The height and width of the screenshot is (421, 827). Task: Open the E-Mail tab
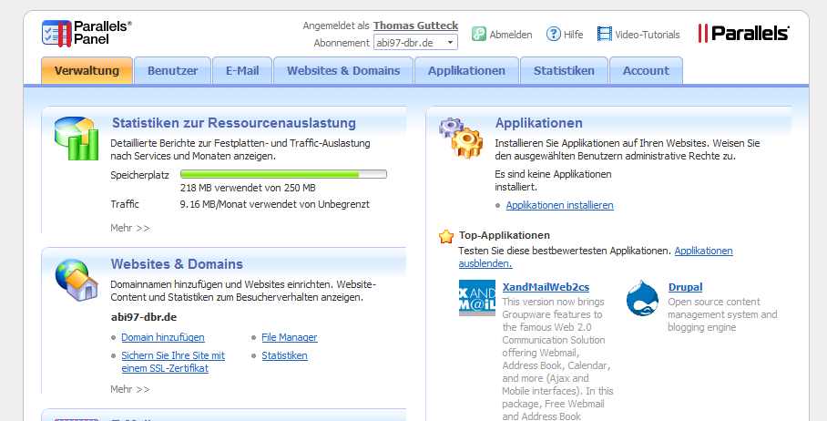[242, 71]
